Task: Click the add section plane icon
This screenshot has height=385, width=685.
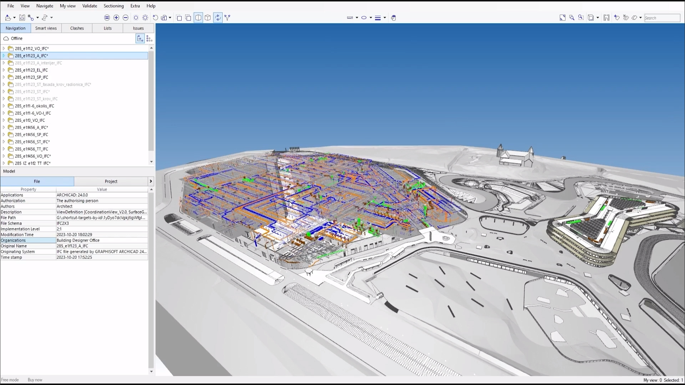Action: (x=617, y=18)
